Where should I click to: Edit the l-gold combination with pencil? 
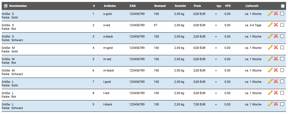270,81
